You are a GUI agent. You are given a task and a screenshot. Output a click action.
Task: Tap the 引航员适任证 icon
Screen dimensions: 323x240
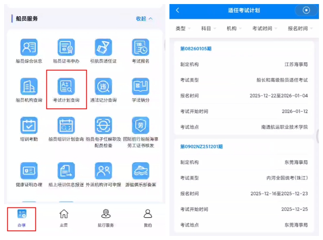pos(103,48)
